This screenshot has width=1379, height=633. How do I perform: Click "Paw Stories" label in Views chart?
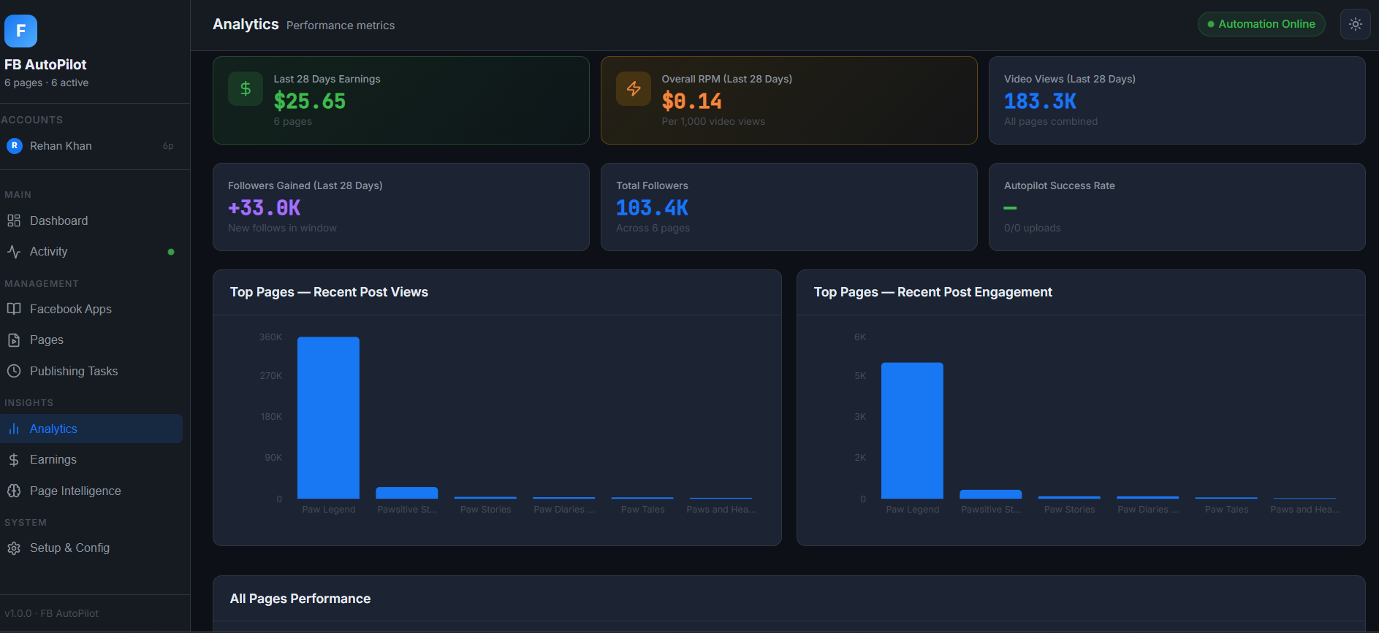click(486, 510)
